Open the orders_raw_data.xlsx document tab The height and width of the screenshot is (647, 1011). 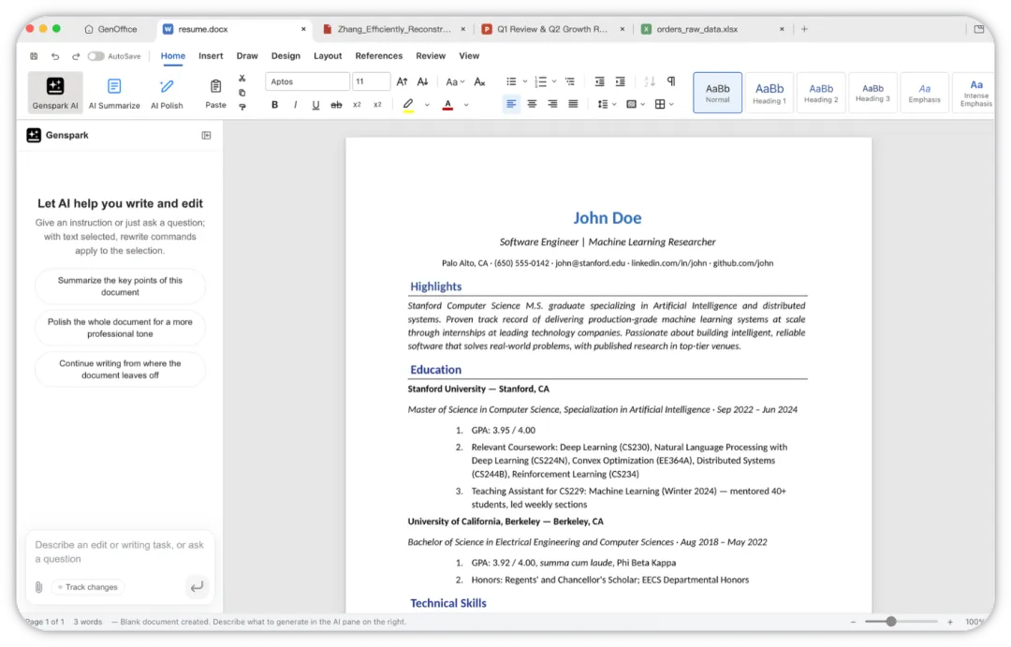(x=697, y=29)
